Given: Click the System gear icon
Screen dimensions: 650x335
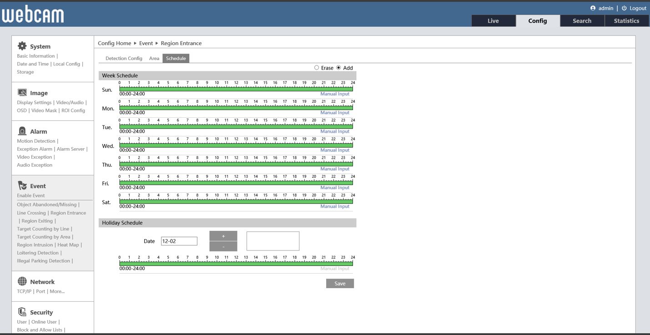Looking at the screenshot, I should click(x=22, y=46).
